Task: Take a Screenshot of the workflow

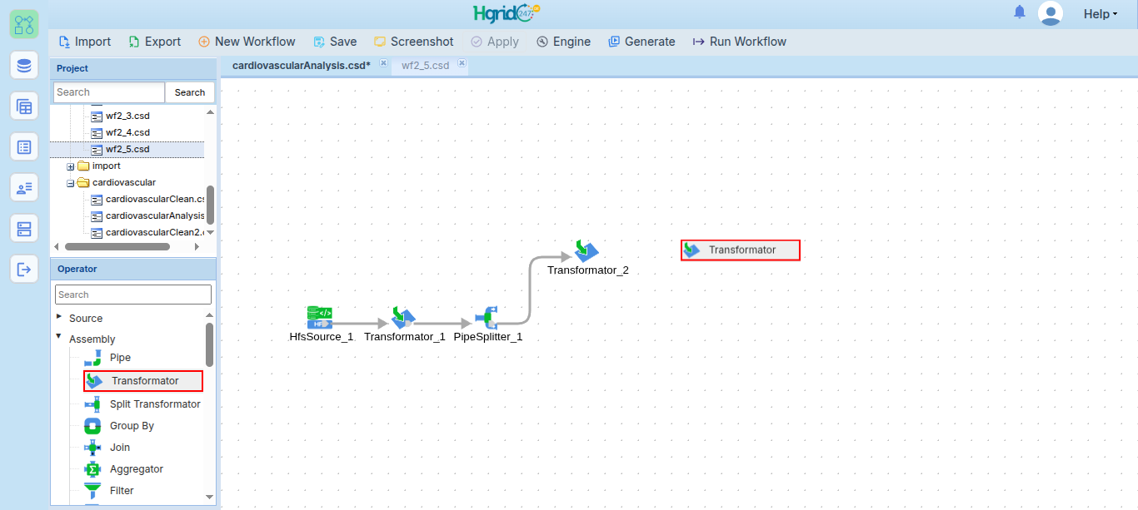Action: tap(414, 42)
